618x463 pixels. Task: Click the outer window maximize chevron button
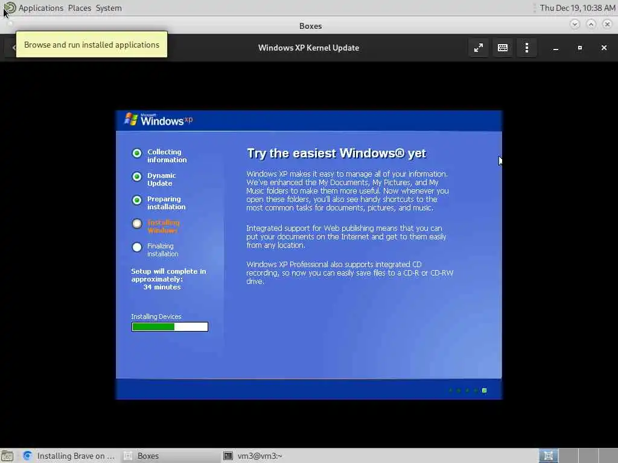[x=591, y=24]
